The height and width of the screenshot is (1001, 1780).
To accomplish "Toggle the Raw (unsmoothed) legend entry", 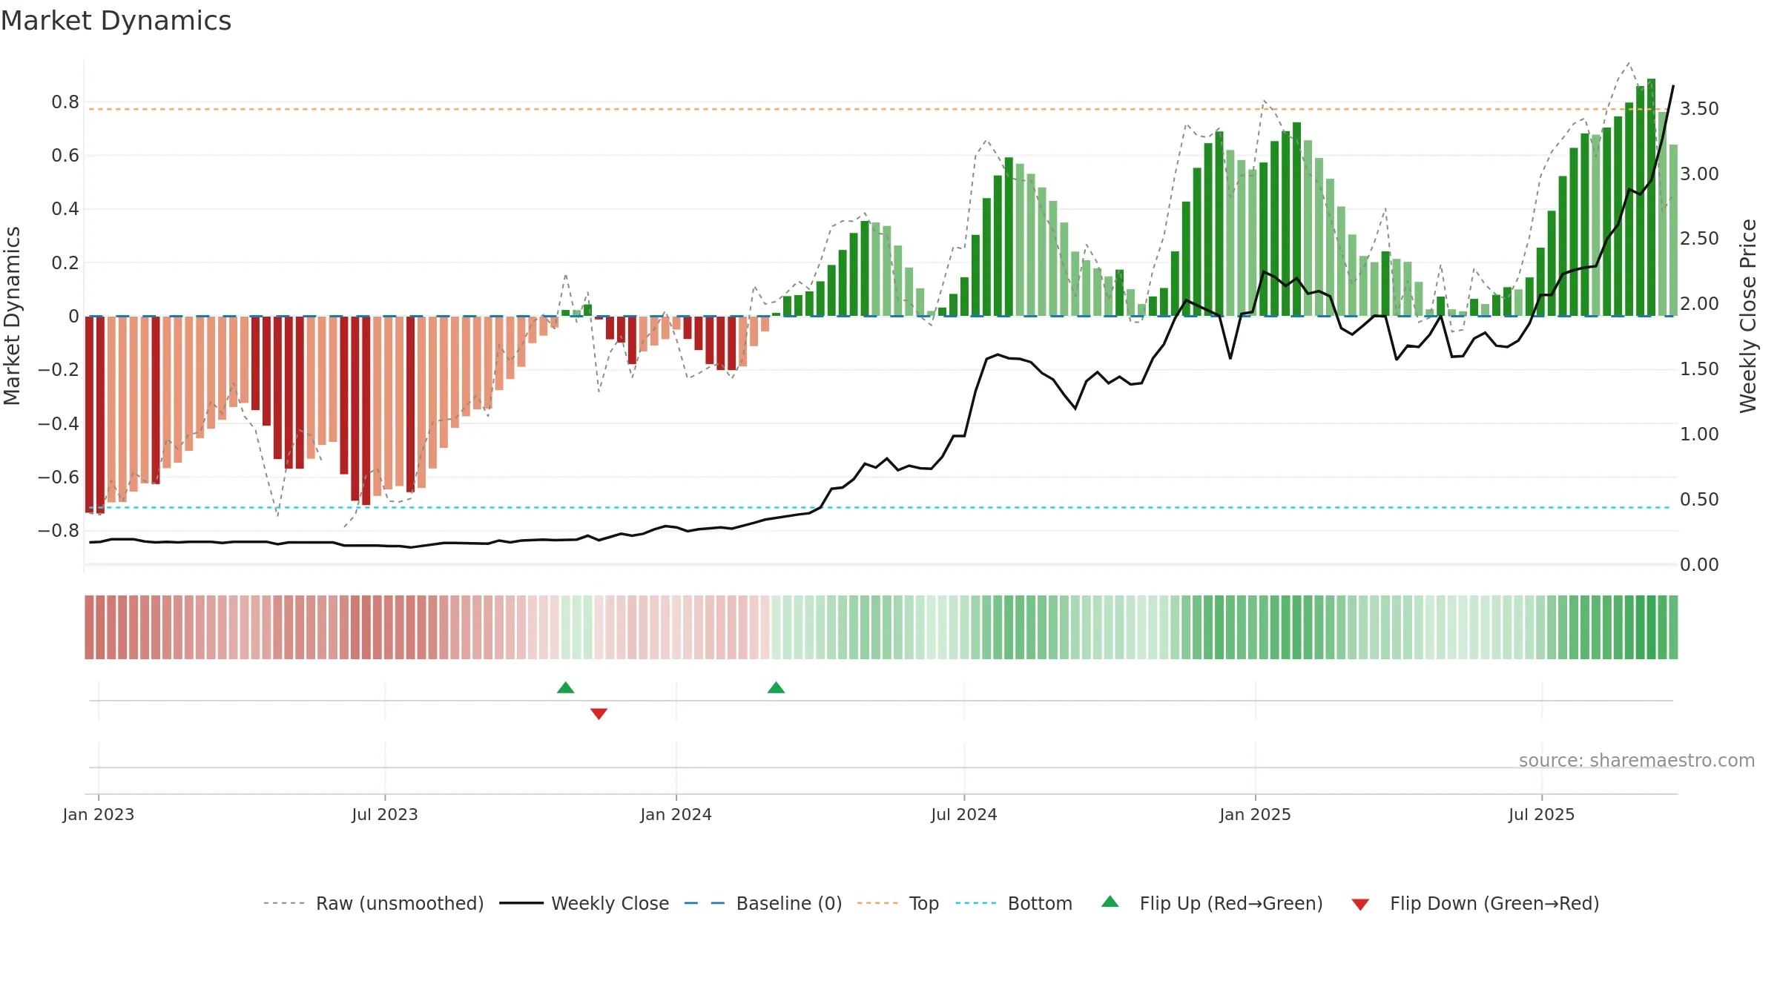I will 374,903.
